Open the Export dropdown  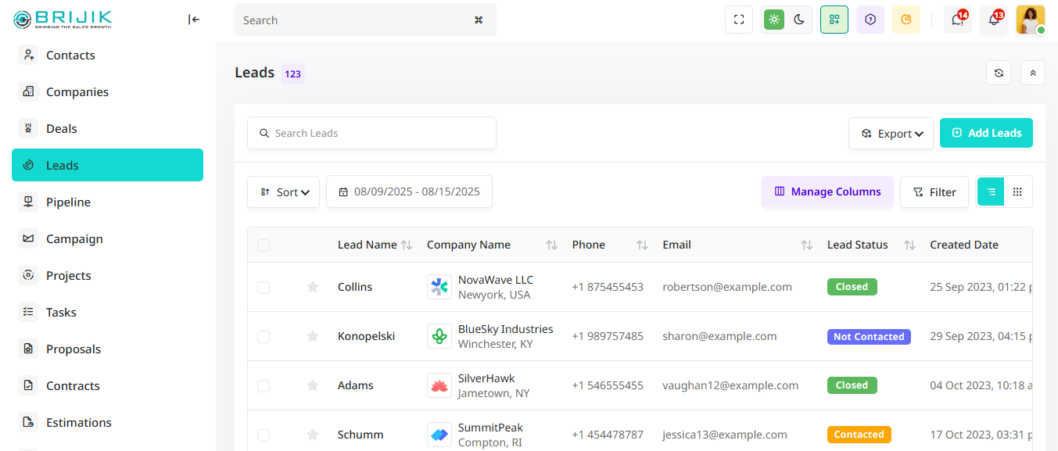(x=891, y=133)
